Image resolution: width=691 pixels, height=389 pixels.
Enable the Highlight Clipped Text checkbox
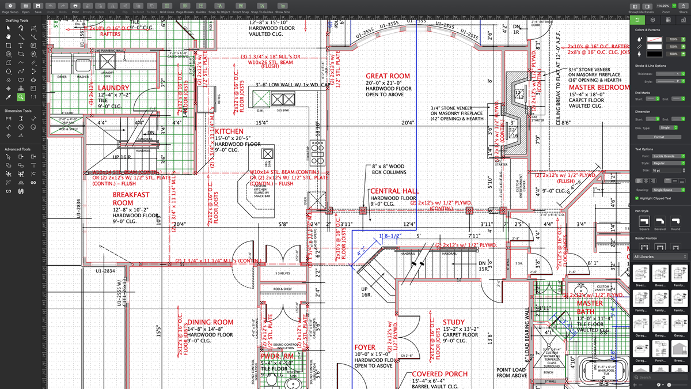(636, 198)
